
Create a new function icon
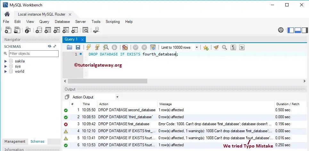click(75, 30)
